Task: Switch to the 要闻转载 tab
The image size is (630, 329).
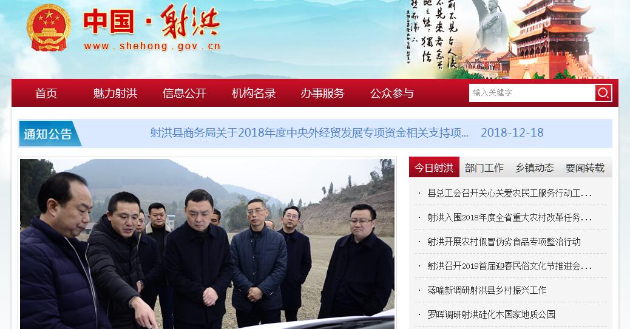Action: click(585, 167)
